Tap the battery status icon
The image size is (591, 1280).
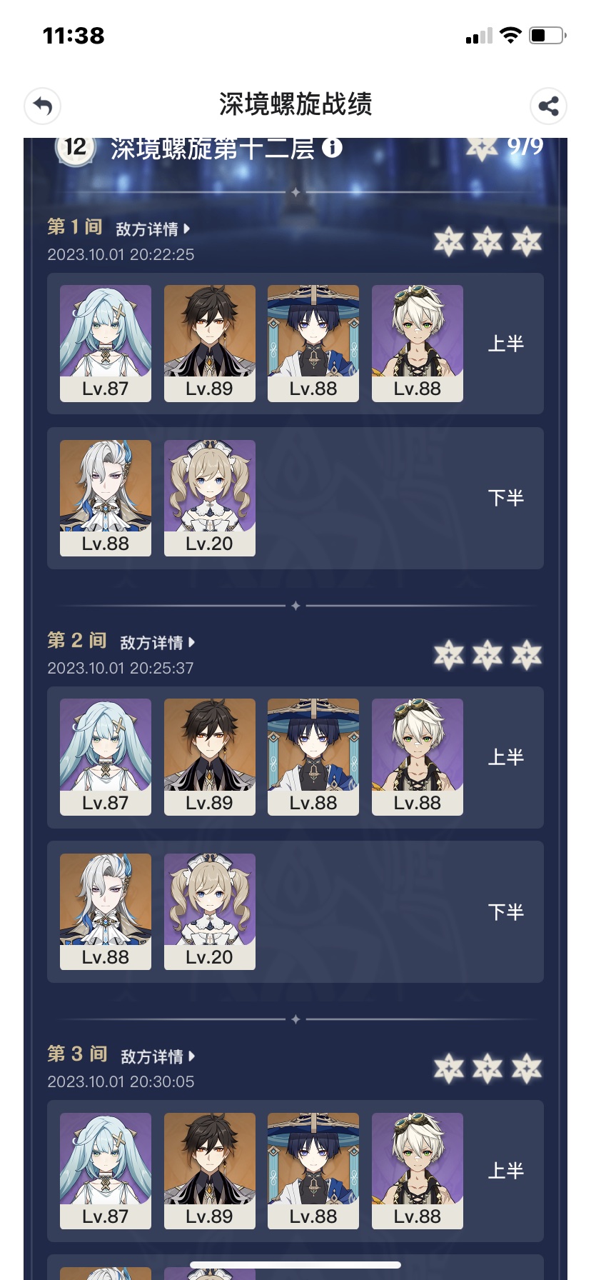547,35
